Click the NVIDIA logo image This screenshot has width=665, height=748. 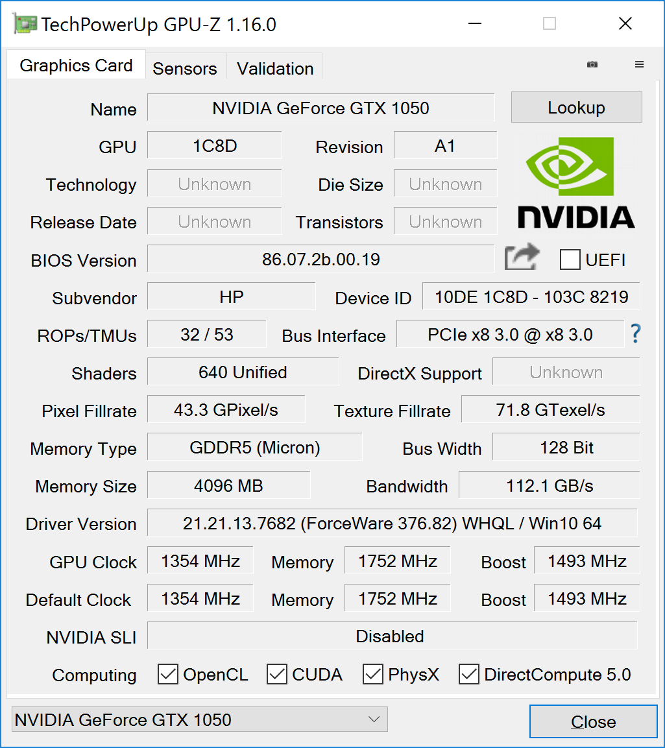tap(576, 182)
